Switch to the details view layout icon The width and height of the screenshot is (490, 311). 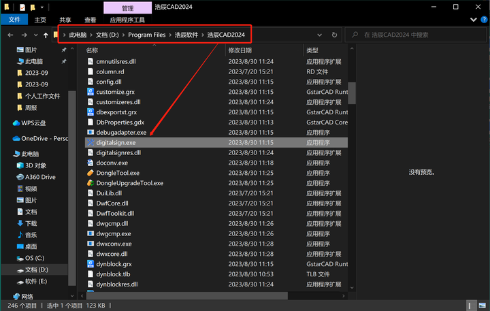click(x=470, y=306)
